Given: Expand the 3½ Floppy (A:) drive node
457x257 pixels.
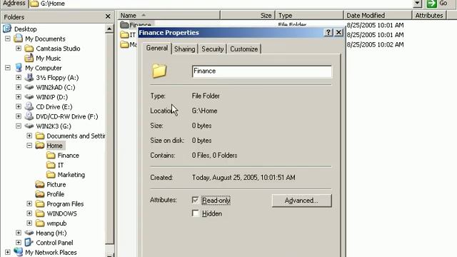Looking at the screenshot, I should pyautogui.click(x=19, y=78).
